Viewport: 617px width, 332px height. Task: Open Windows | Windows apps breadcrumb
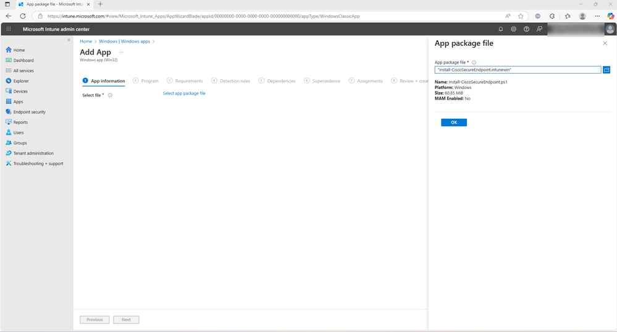(x=124, y=41)
